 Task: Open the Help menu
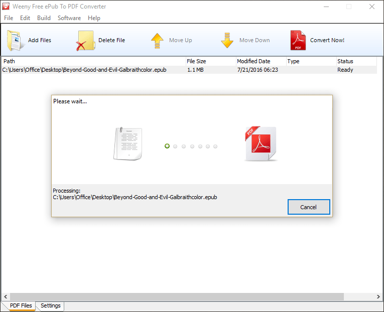coord(94,18)
